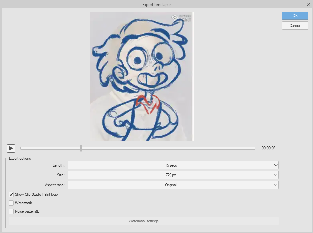Confirm export with the OK button
This screenshot has width=313, height=233.
coord(295,15)
